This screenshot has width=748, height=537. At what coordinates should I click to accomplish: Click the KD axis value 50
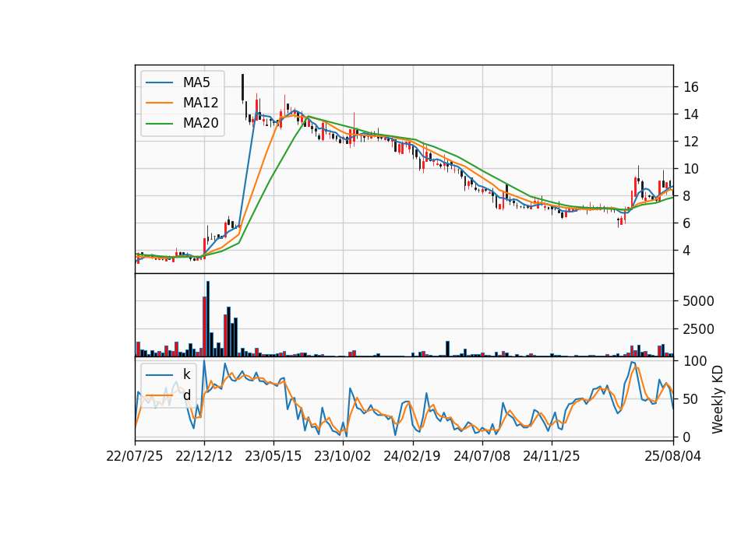tap(691, 398)
